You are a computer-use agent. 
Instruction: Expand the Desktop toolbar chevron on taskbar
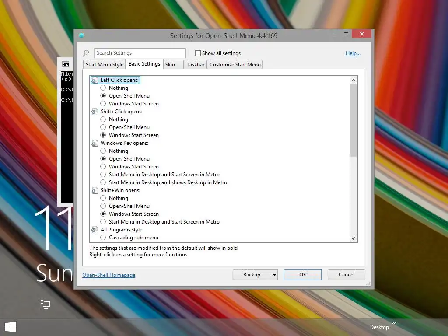point(394,322)
